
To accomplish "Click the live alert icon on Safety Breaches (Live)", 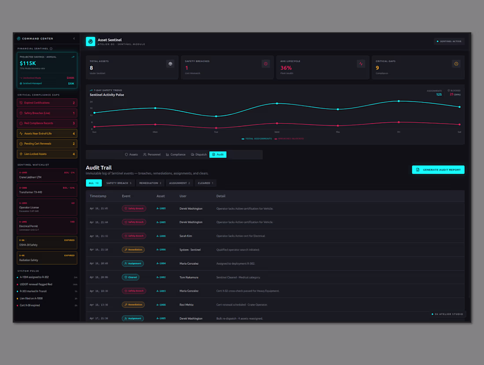I will (20, 113).
